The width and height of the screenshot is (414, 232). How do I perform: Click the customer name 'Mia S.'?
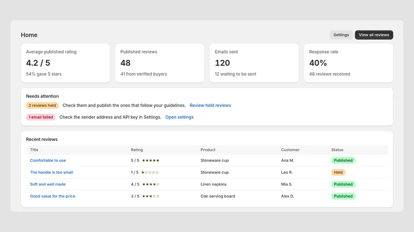coord(287,184)
